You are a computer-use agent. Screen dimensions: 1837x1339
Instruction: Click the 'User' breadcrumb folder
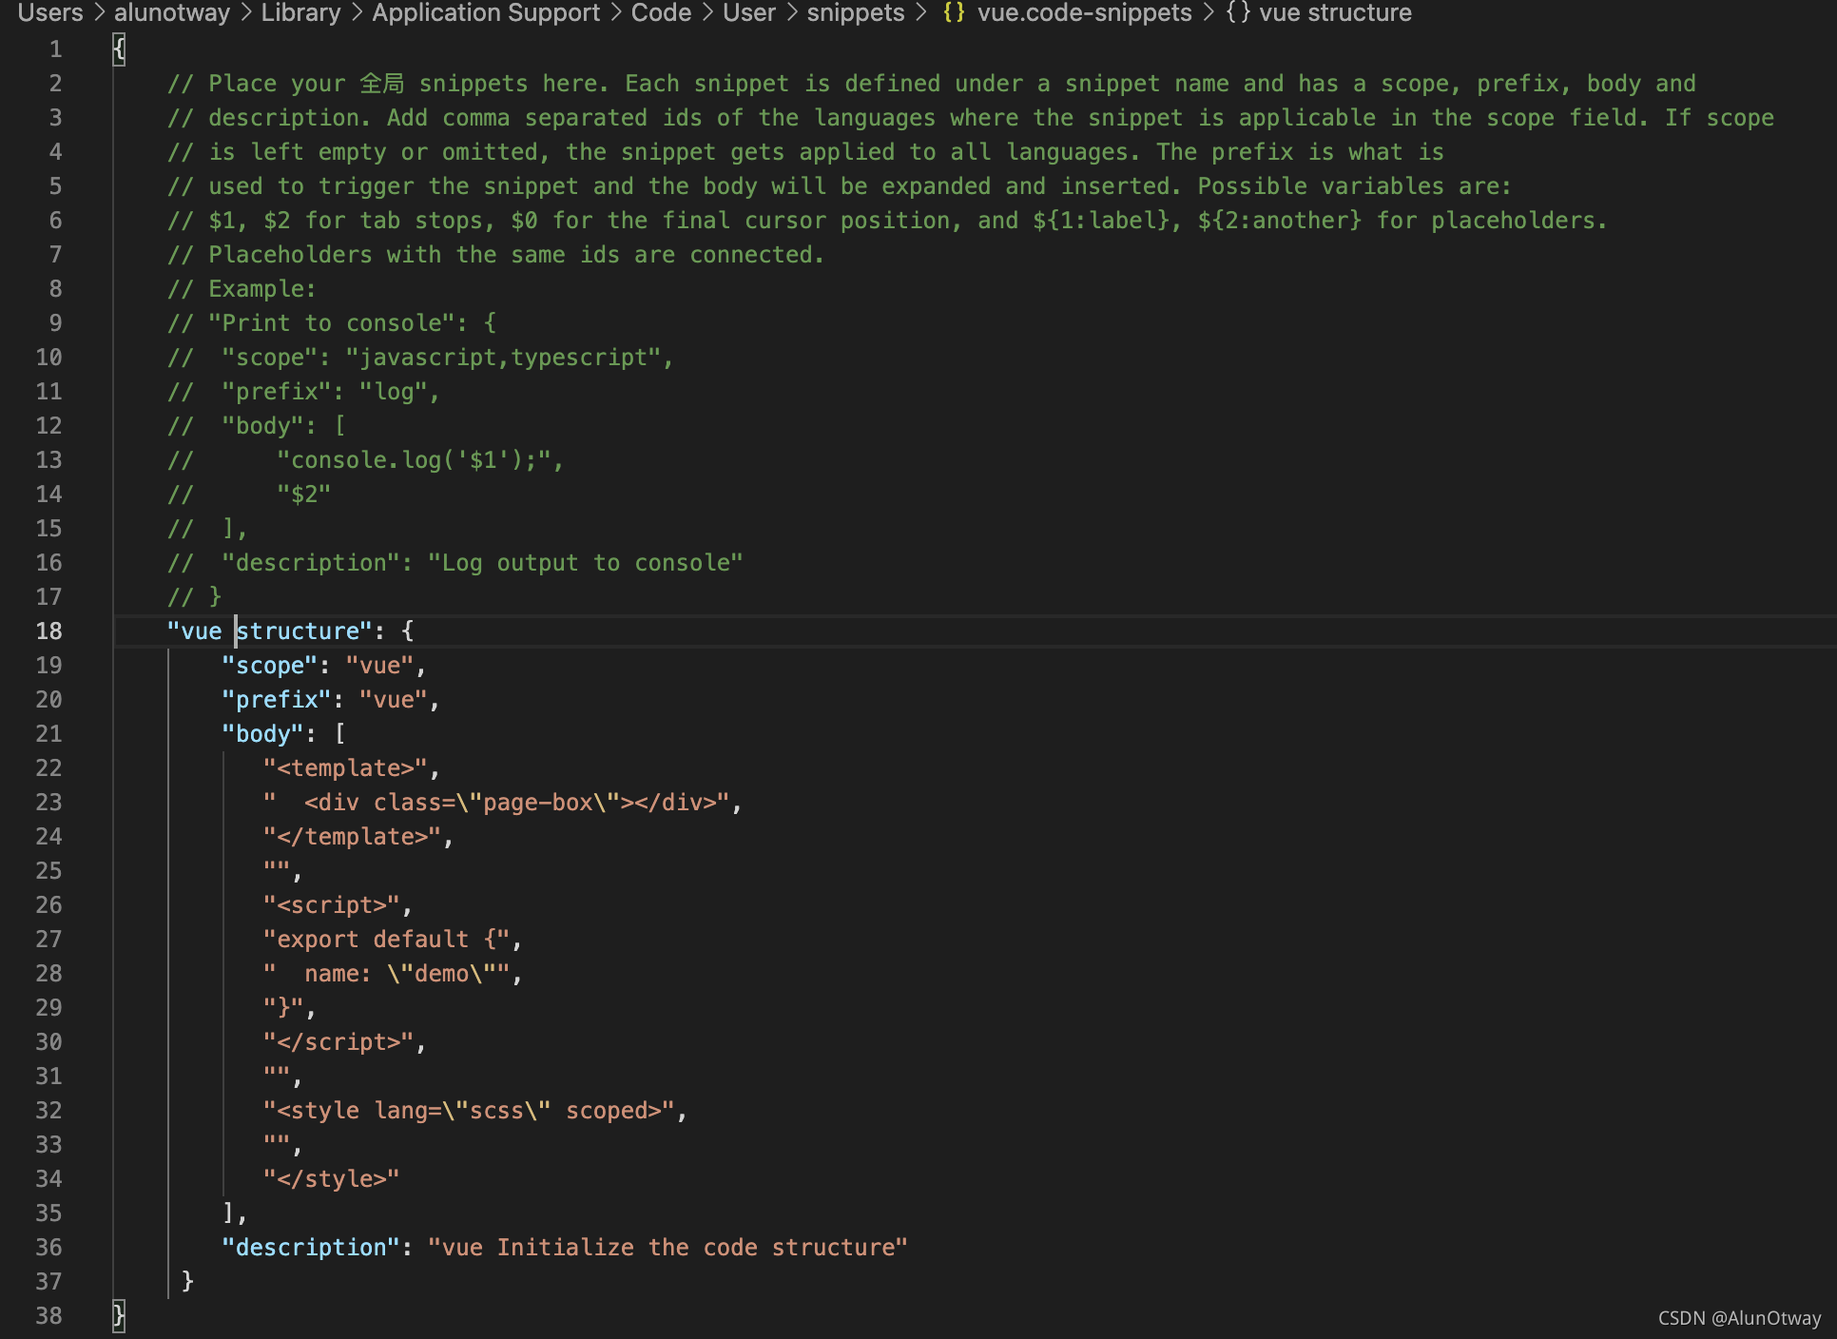[749, 13]
